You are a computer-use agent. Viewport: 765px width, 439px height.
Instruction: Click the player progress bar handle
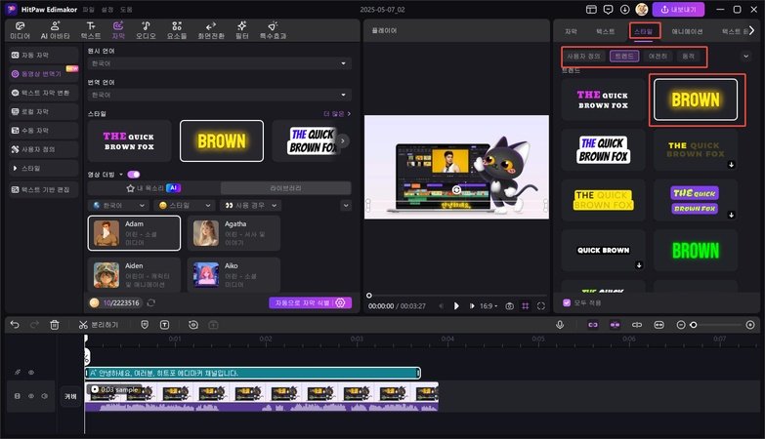pyautogui.click(x=369, y=296)
